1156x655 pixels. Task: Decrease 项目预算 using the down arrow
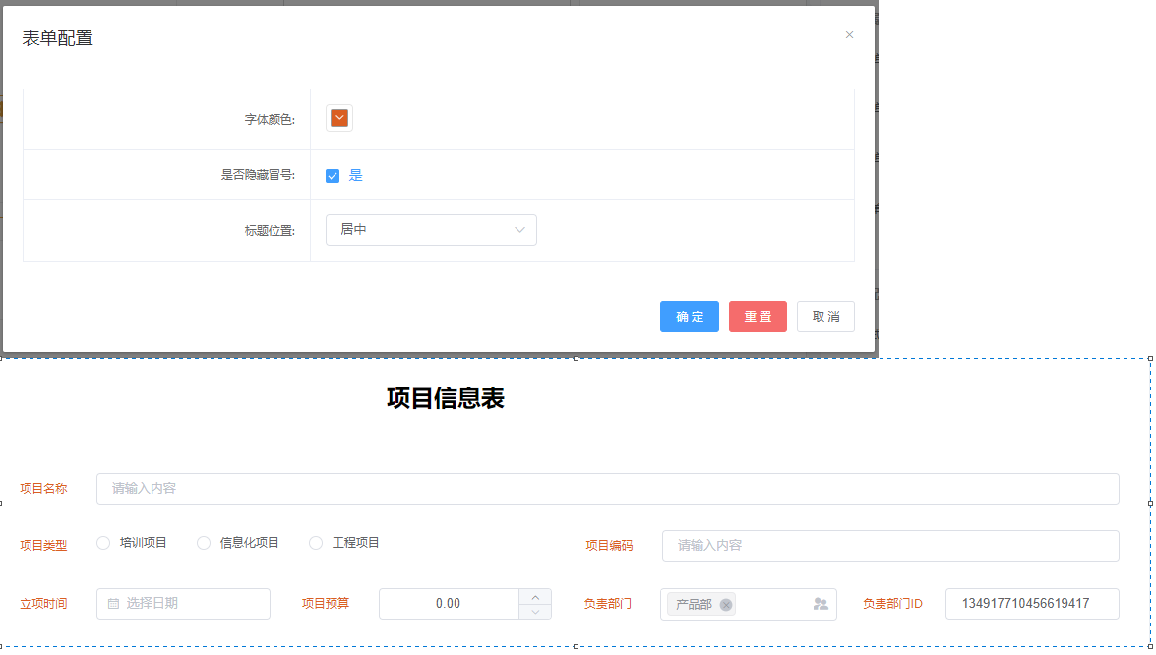(x=535, y=612)
